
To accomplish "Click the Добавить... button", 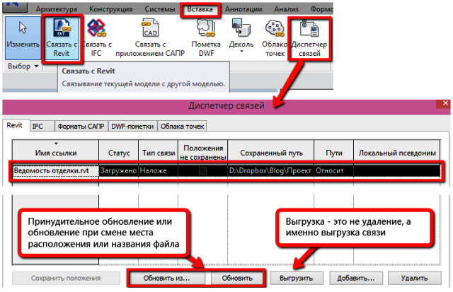I will point(356,278).
